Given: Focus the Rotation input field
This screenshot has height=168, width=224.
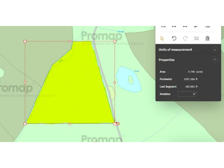Looking at the screenshot, I should tap(186, 94).
